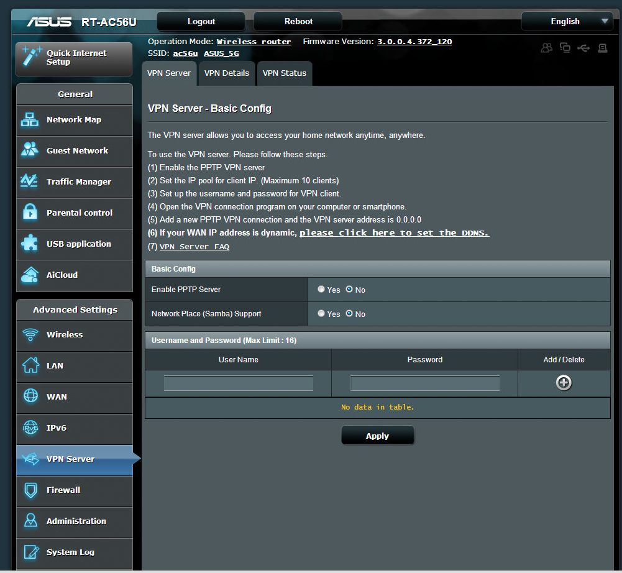Click the WAN globe icon
Screen dimensions: 622x573
coord(30,396)
